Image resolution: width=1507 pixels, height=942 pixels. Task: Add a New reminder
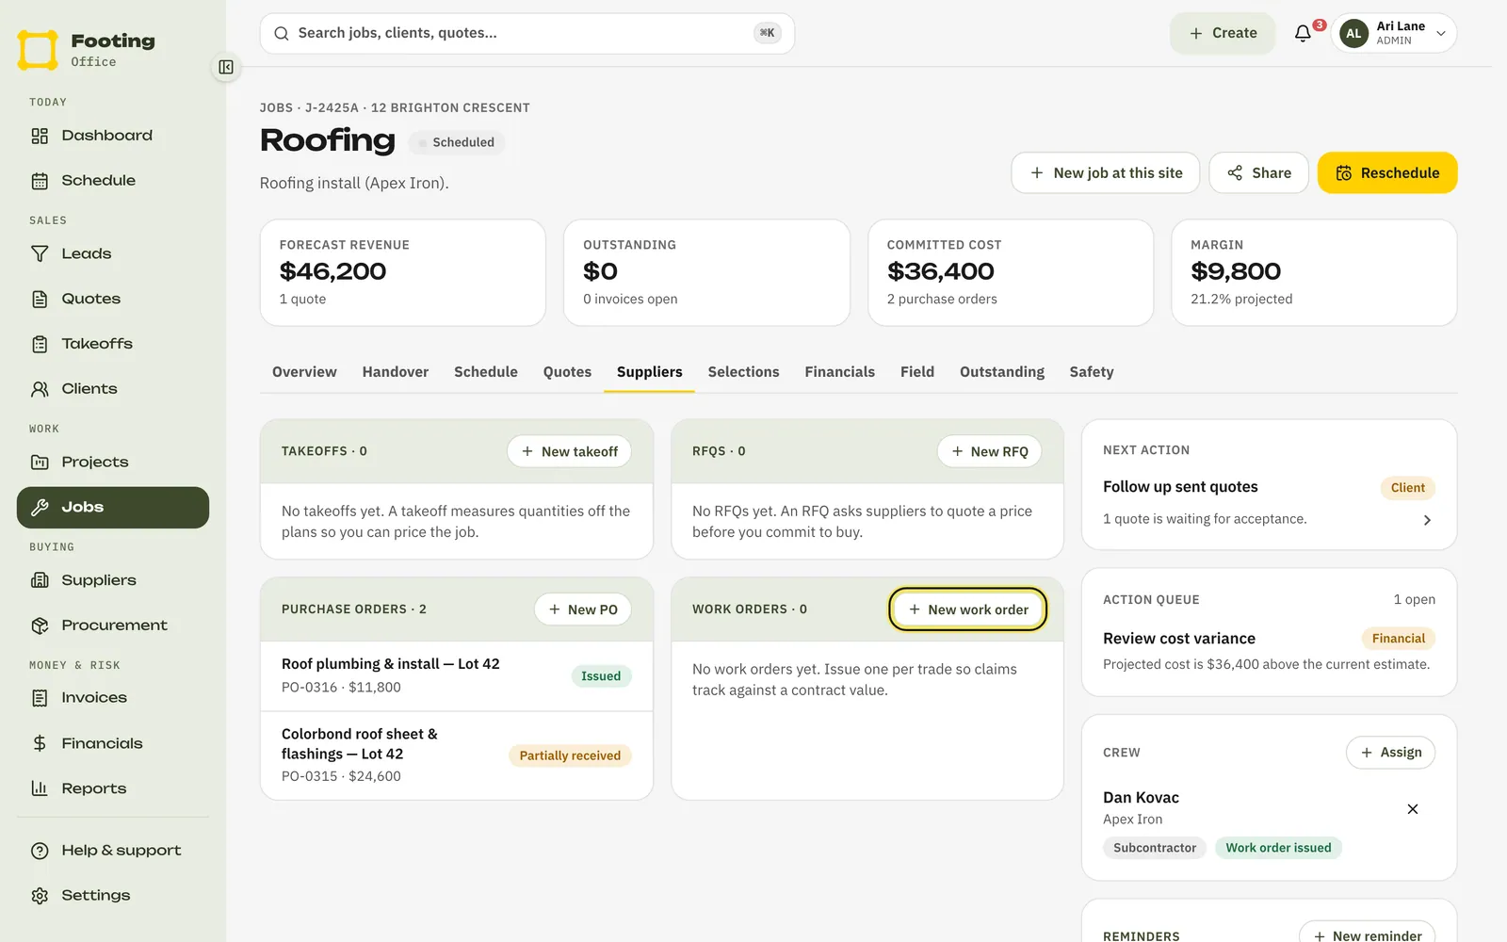point(1368,932)
